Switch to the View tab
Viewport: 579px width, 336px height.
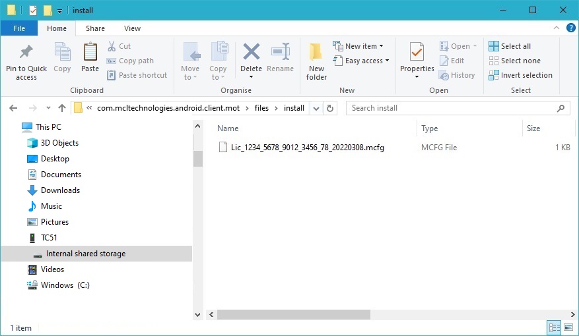pyautogui.click(x=132, y=28)
